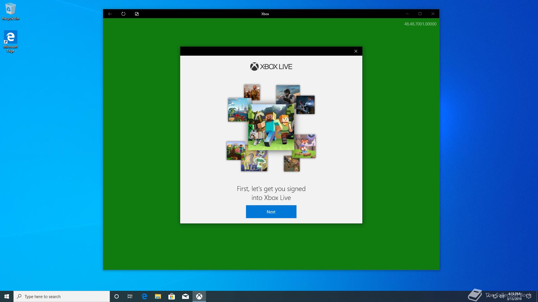Image resolution: width=538 pixels, height=302 pixels.
Task: Open Cortana from the taskbar
Action: 117,296
